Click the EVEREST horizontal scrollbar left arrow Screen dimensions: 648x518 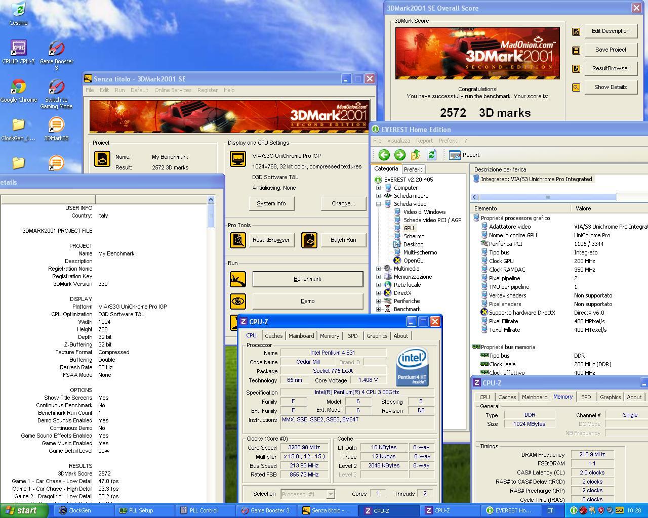coord(474,197)
